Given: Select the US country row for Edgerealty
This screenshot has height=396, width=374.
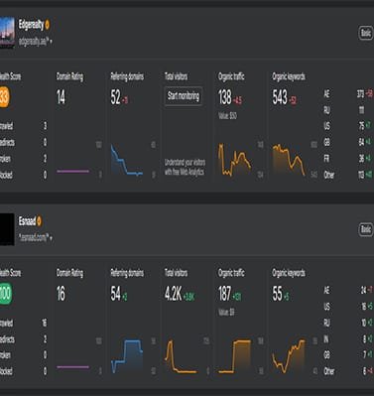Looking at the screenshot, I should click(x=348, y=126).
